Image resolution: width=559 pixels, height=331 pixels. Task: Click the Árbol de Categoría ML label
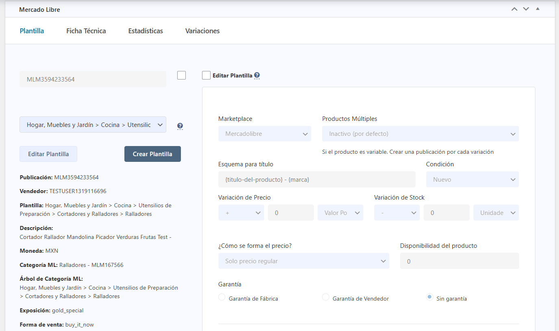51,279
